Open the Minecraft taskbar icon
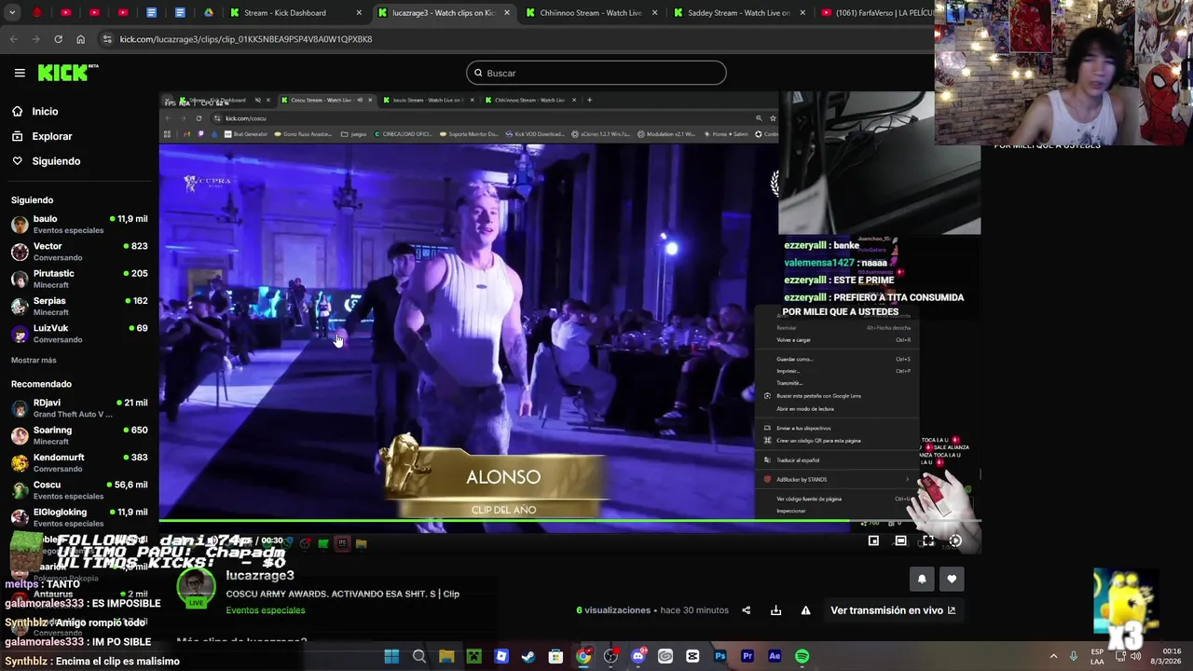 click(473, 656)
